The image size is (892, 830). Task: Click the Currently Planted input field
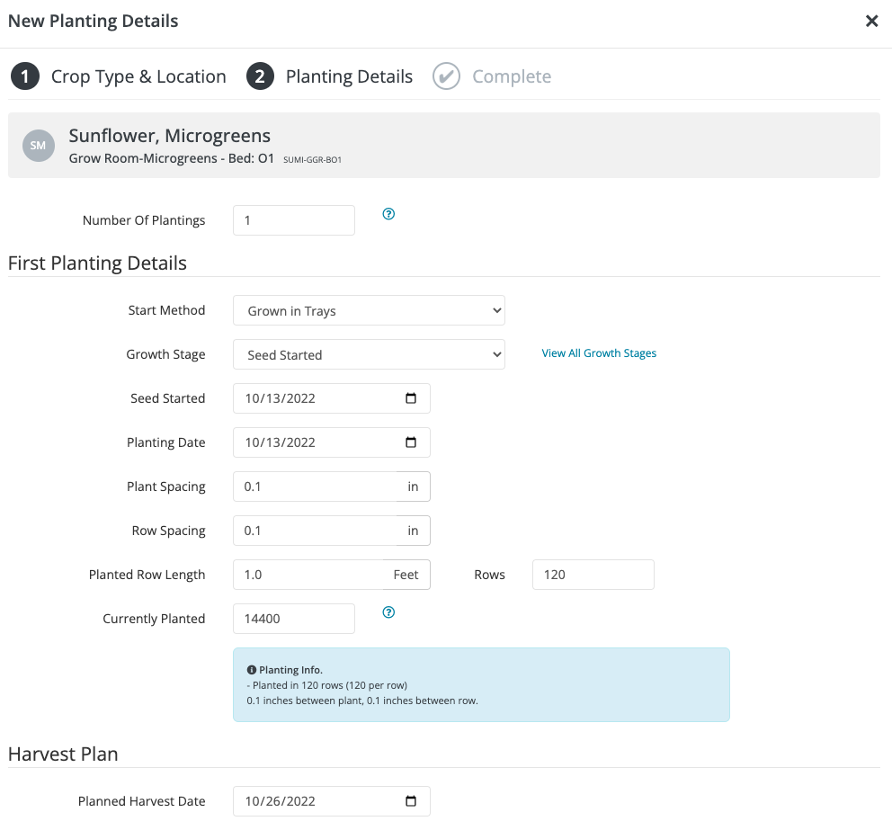(293, 619)
